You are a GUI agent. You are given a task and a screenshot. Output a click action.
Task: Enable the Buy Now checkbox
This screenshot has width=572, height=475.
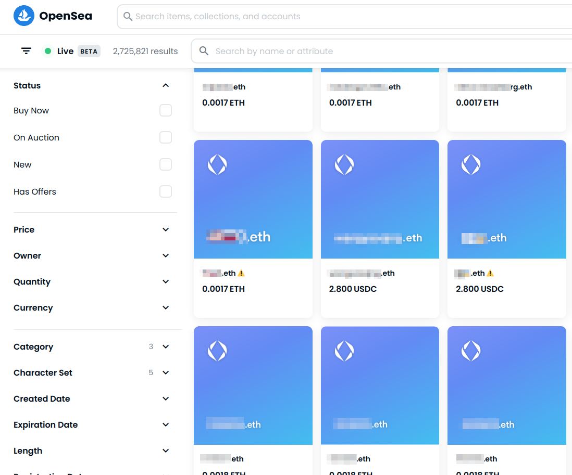click(166, 110)
